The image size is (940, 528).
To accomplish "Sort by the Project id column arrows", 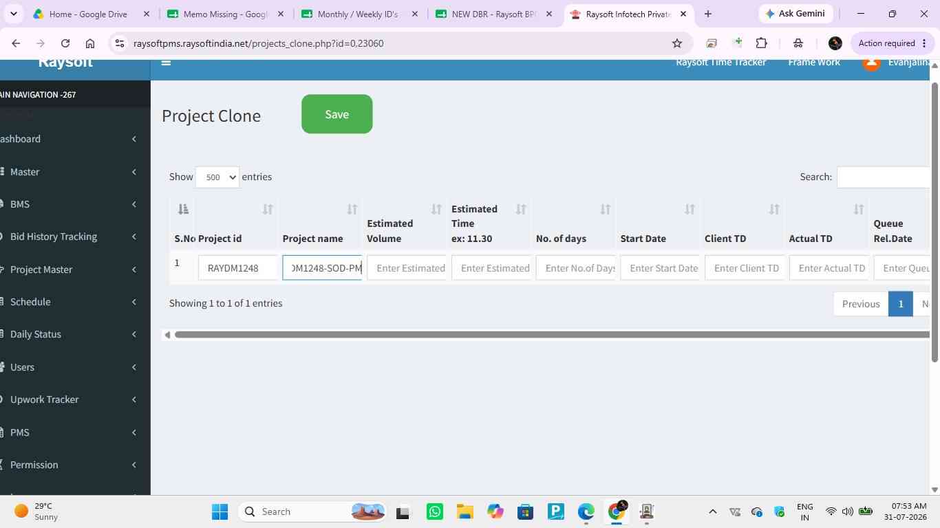I will click(268, 209).
